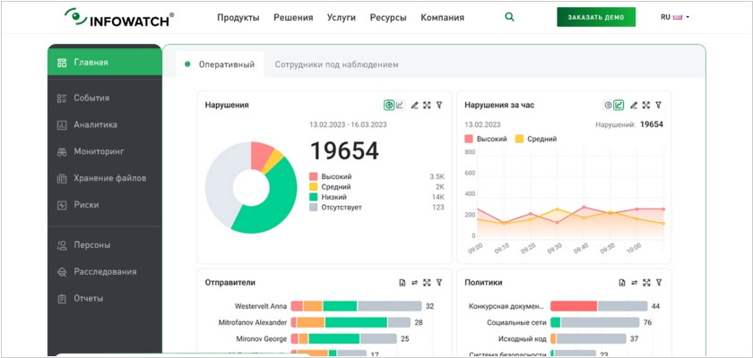The image size is (753, 358).
Task: Expand the Нарушения widget to fullscreen
Action: tap(427, 105)
